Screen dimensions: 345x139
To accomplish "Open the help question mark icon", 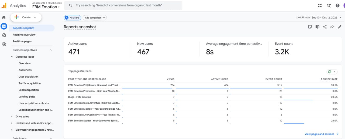I will click(337, 5).
